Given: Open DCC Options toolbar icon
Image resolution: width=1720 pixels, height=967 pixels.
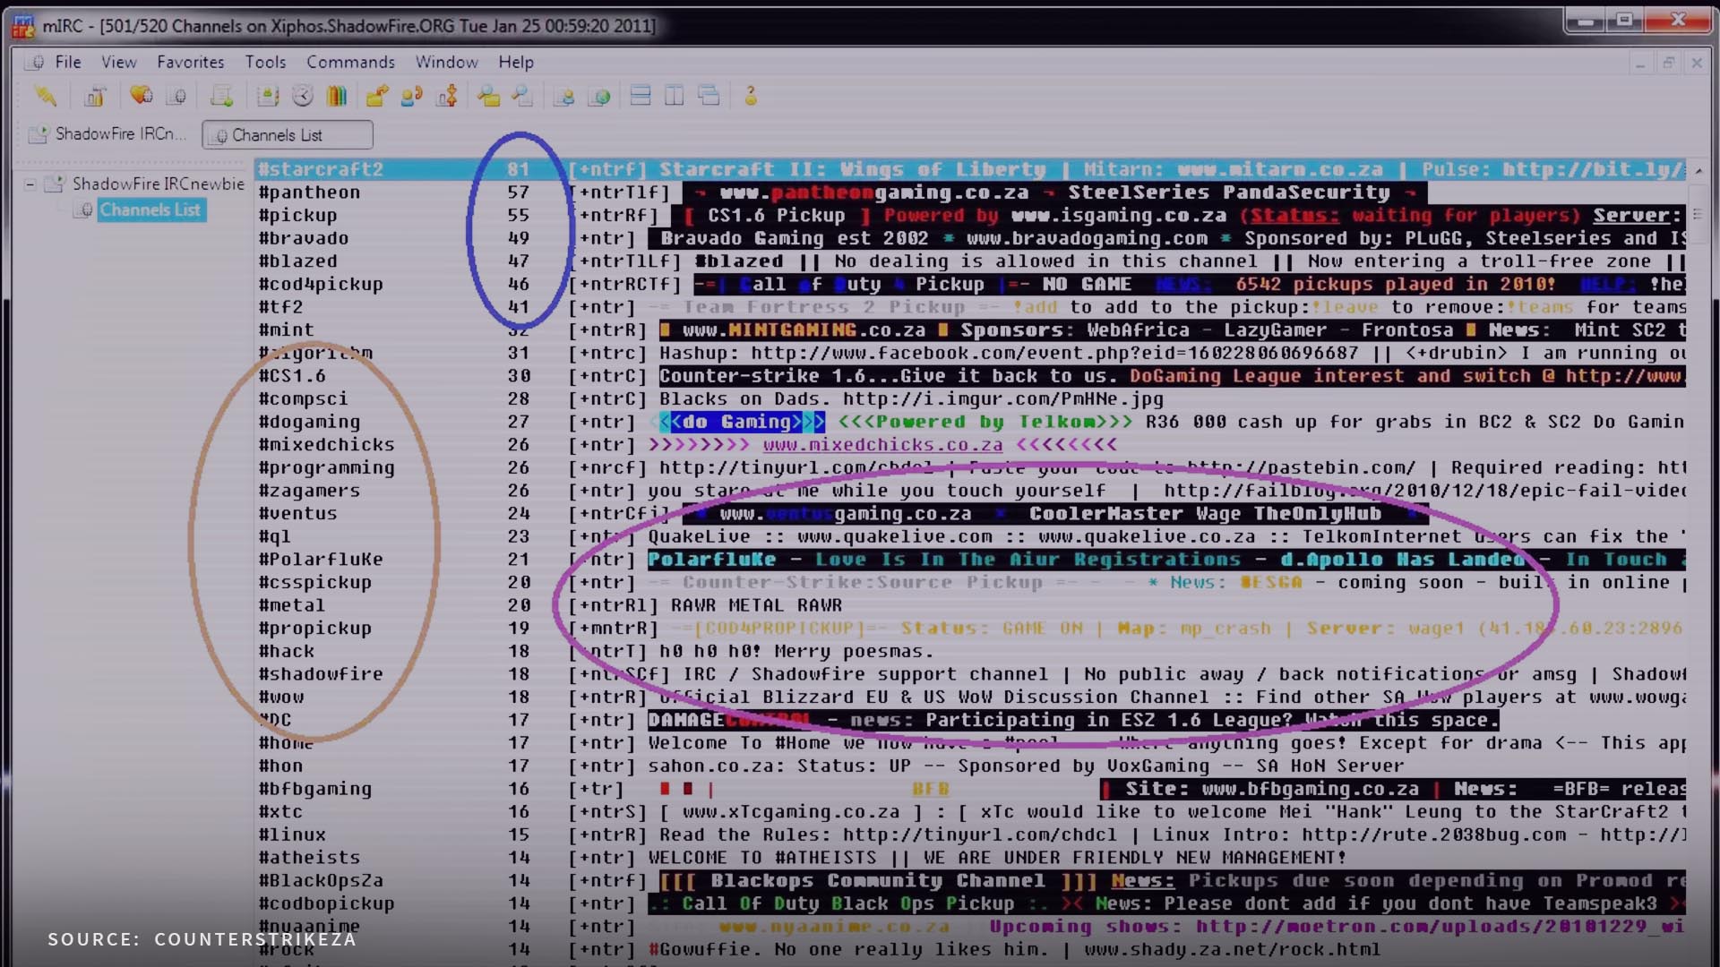Looking at the screenshot, I should click(447, 96).
